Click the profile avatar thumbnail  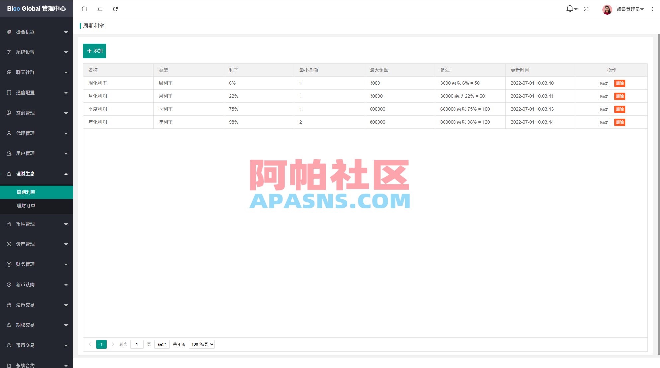(607, 9)
